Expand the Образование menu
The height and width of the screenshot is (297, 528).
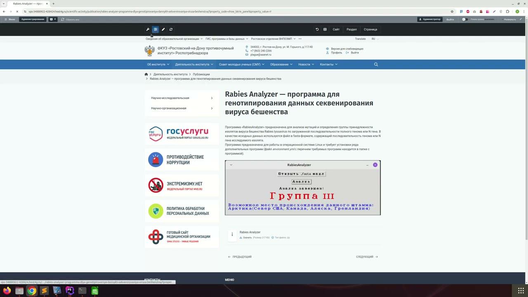tap(281, 64)
